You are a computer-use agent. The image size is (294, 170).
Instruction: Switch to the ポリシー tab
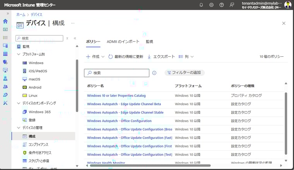tap(93, 42)
